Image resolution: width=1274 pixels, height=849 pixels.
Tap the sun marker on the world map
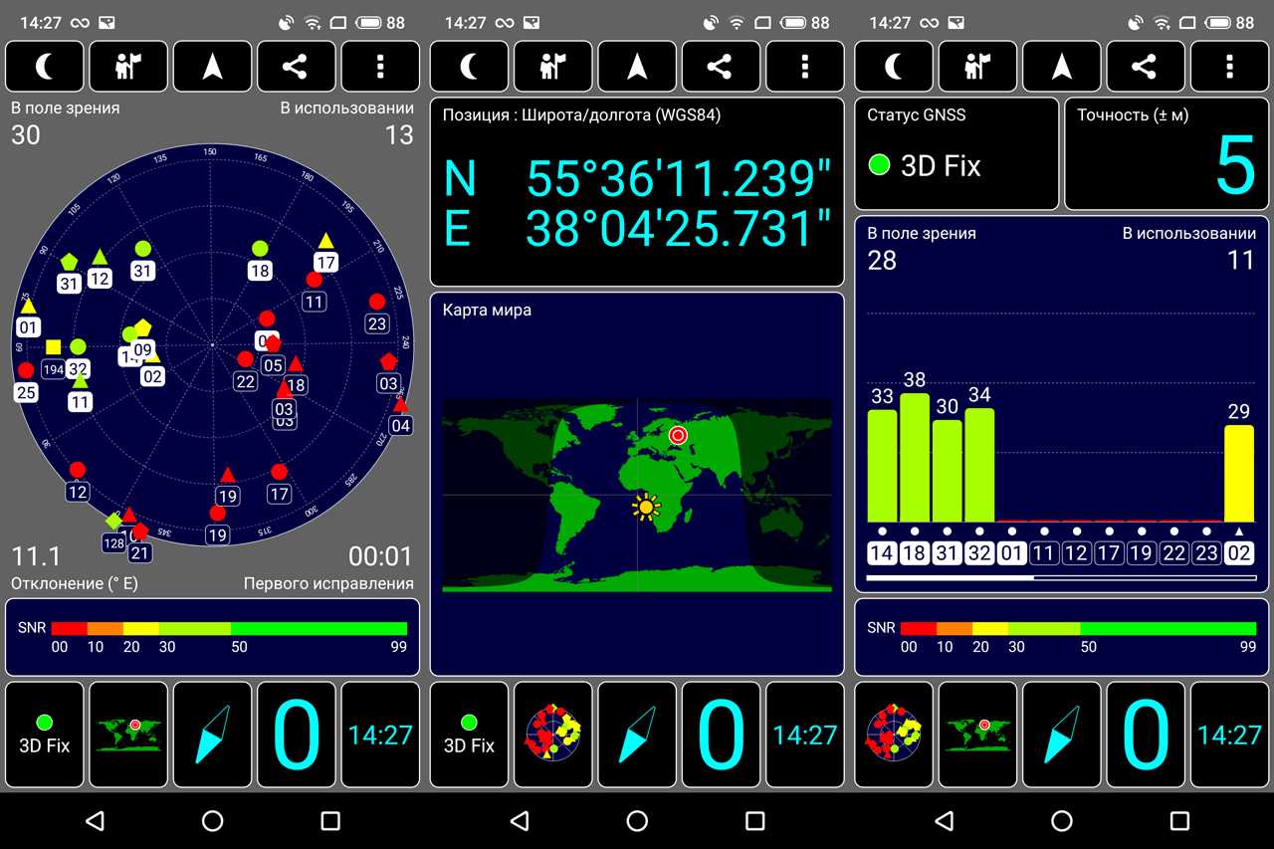(x=647, y=508)
